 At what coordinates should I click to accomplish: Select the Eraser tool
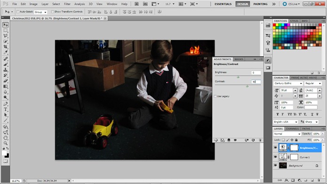click(x=6, y=81)
